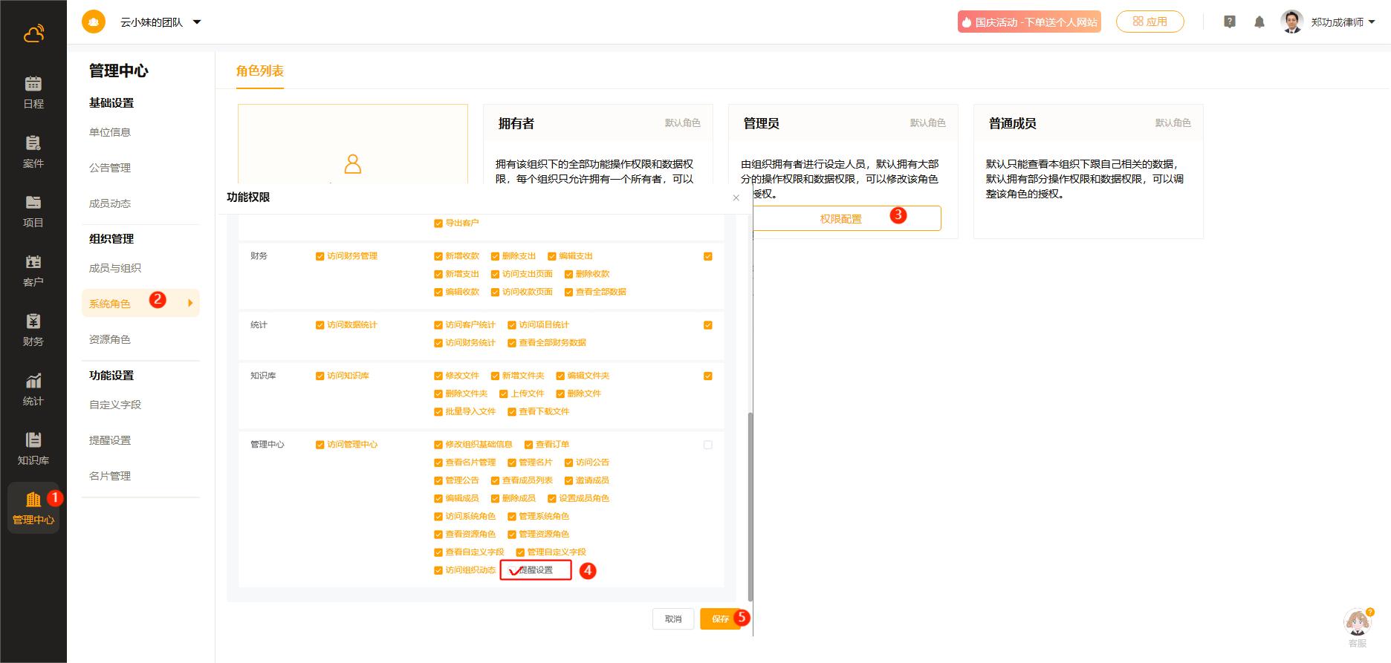Click the 保存 button
The image size is (1391, 663).
pyautogui.click(x=720, y=618)
